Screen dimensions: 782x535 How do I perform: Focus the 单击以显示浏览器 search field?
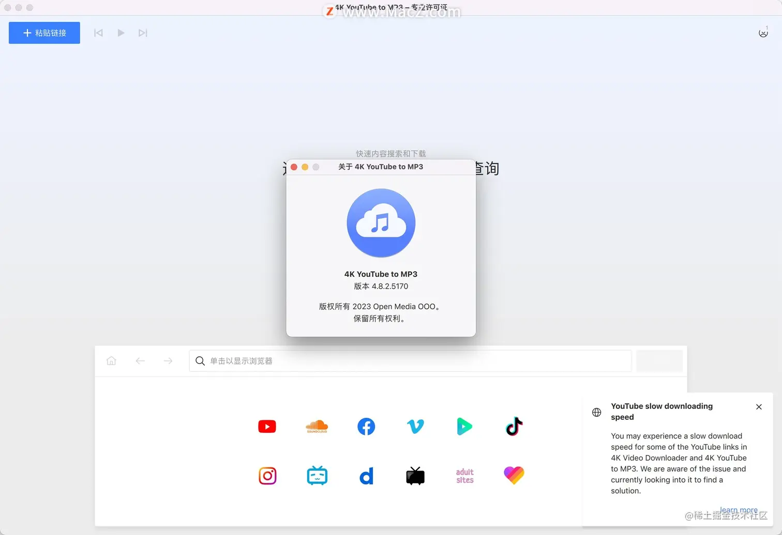[x=411, y=361]
